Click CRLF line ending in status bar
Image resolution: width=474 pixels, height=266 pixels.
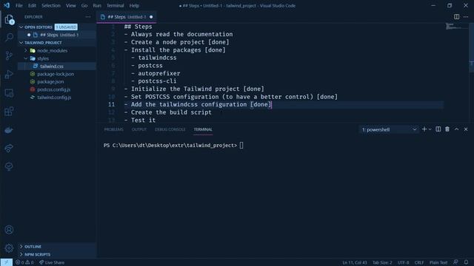419,262
